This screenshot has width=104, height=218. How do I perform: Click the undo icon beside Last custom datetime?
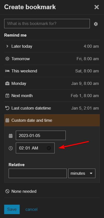[7, 108]
